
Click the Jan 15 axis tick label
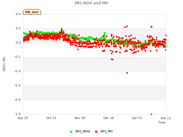[x=137, y=118]
